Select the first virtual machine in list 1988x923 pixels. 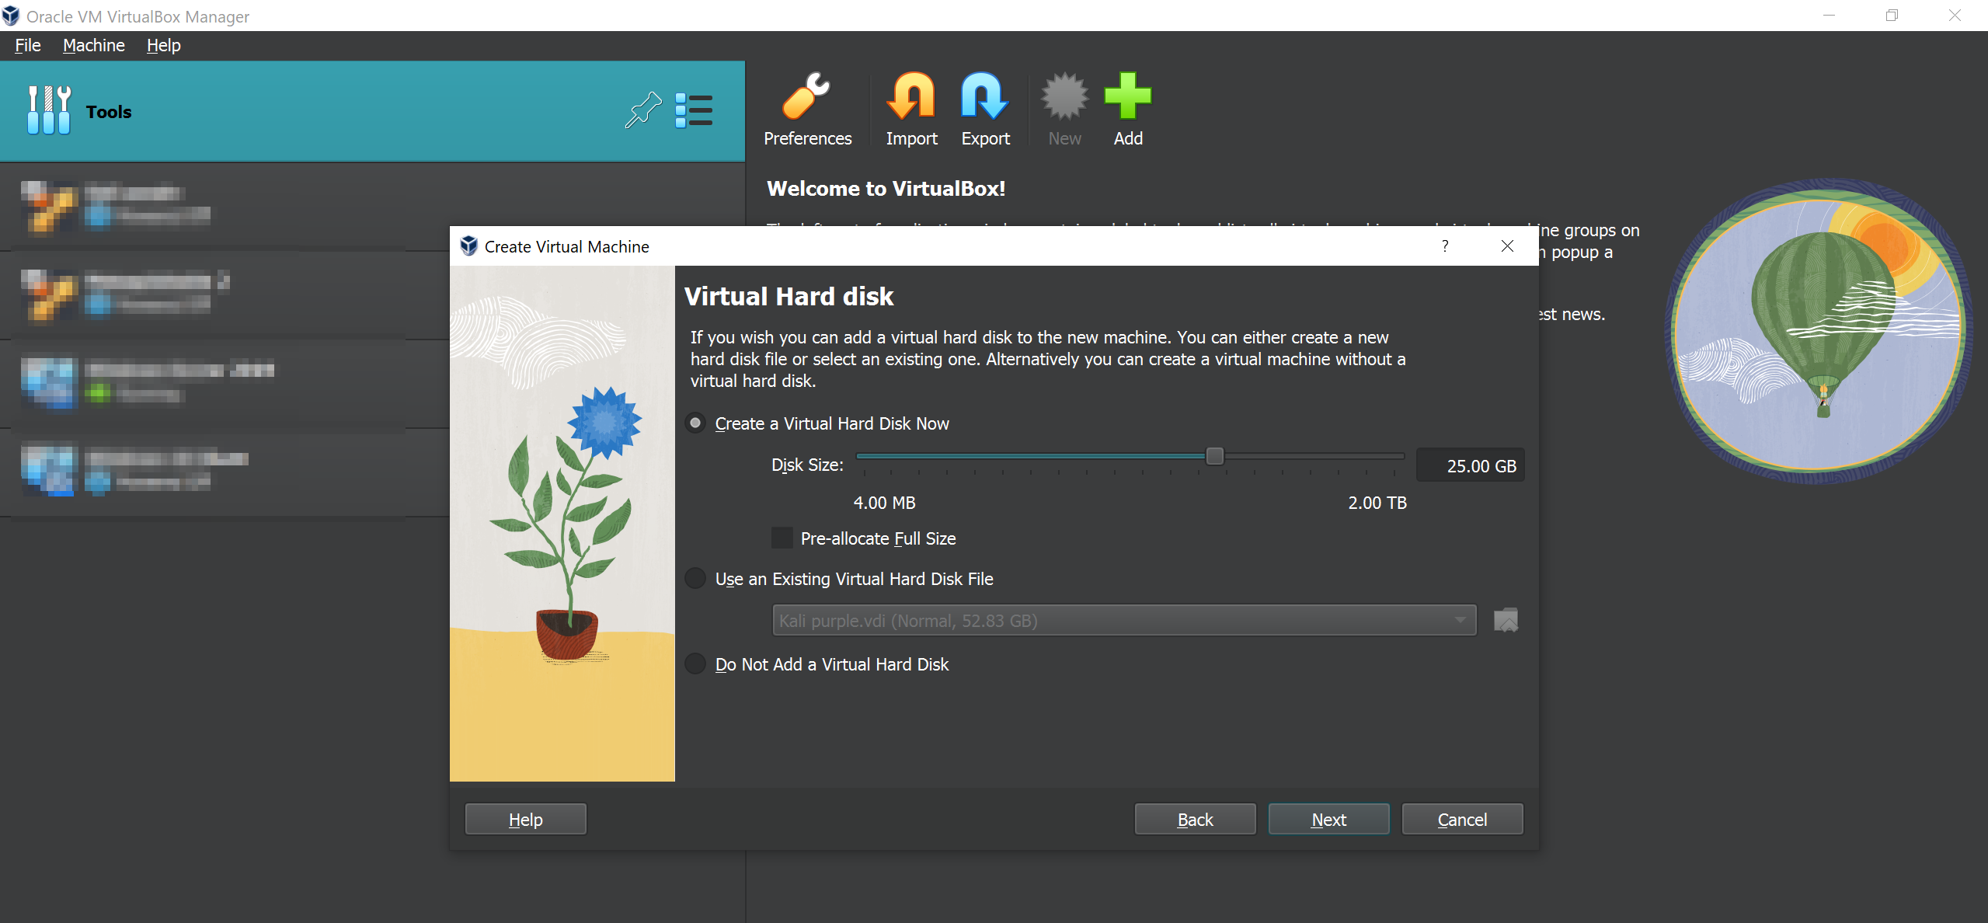point(225,207)
